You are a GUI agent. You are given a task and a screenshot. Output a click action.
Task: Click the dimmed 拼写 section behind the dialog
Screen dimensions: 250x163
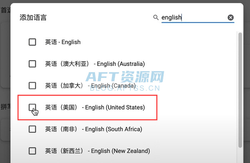coord(5,106)
